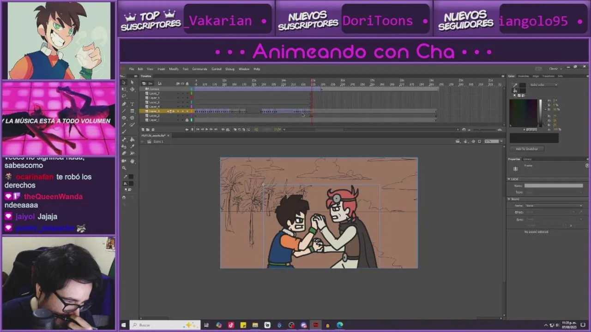This screenshot has height=332, width=591.
Task: Click the lock all layers header icon
Action: pos(187,83)
